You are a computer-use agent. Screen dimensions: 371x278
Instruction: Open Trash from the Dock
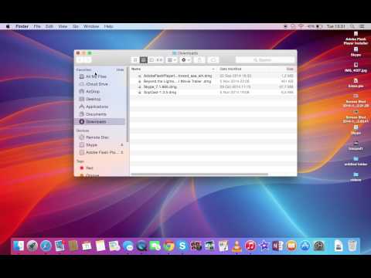coord(352,246)
